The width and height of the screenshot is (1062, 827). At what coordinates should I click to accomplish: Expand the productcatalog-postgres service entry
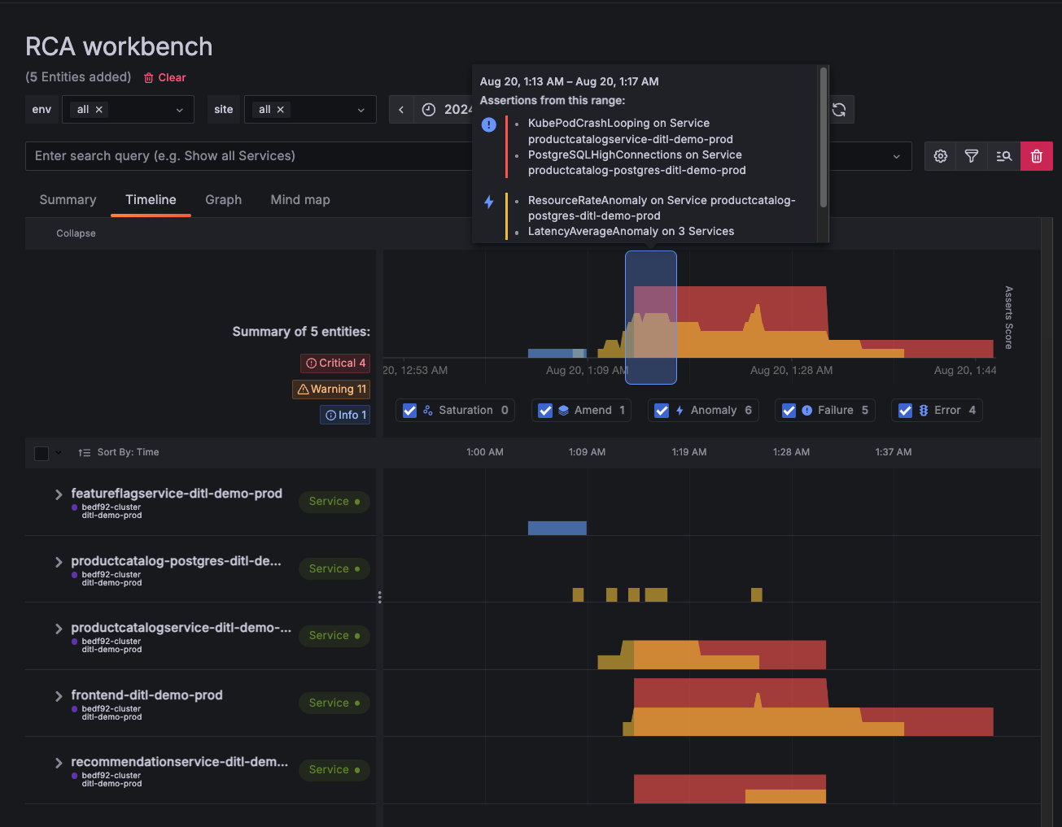tap(58, 561)
